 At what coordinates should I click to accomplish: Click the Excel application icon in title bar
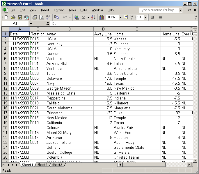(x=4, y=4)
